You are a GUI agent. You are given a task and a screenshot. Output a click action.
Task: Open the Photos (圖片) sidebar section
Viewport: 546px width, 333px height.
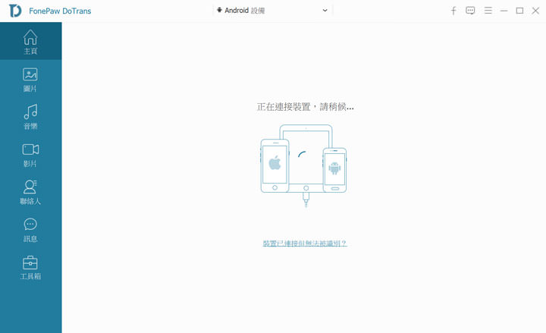30,80
